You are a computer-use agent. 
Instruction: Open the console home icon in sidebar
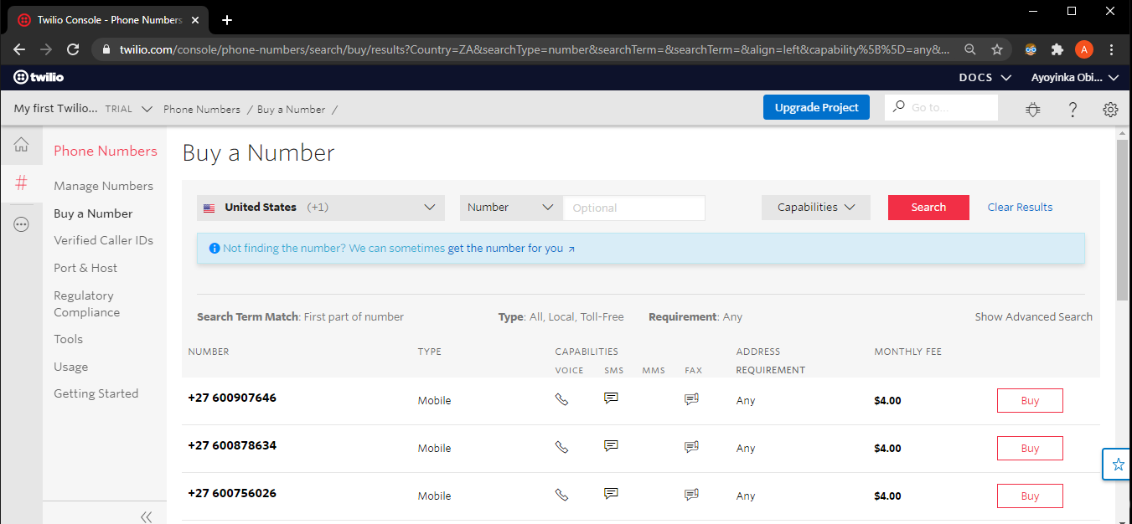(x=21, y=145)
